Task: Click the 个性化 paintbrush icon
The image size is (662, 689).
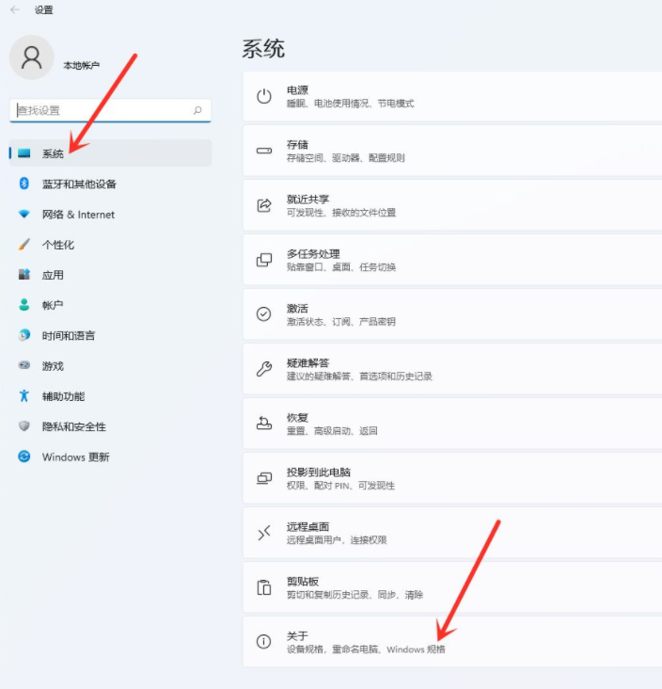Action: click(x=24, y=245)
